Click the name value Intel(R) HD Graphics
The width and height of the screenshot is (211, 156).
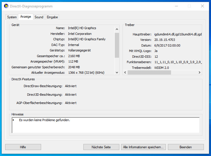tap(82, 28)
